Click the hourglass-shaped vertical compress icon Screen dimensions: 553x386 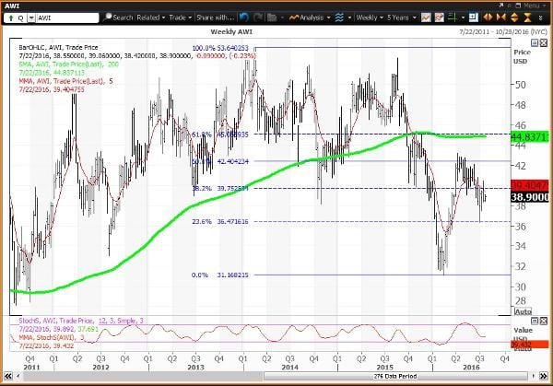click(x=527, y=18)
